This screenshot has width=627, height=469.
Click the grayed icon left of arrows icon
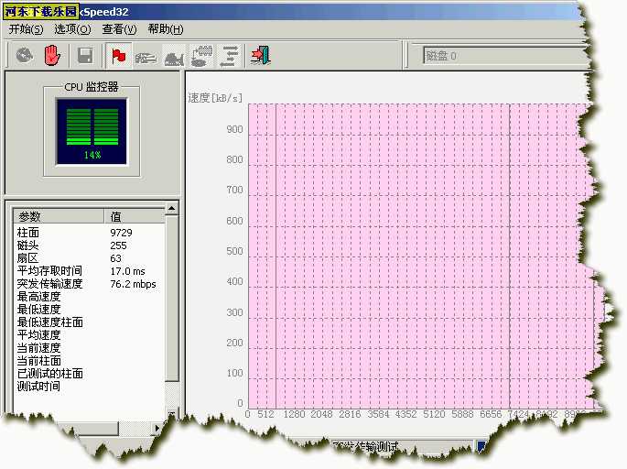tap(201, 56)
